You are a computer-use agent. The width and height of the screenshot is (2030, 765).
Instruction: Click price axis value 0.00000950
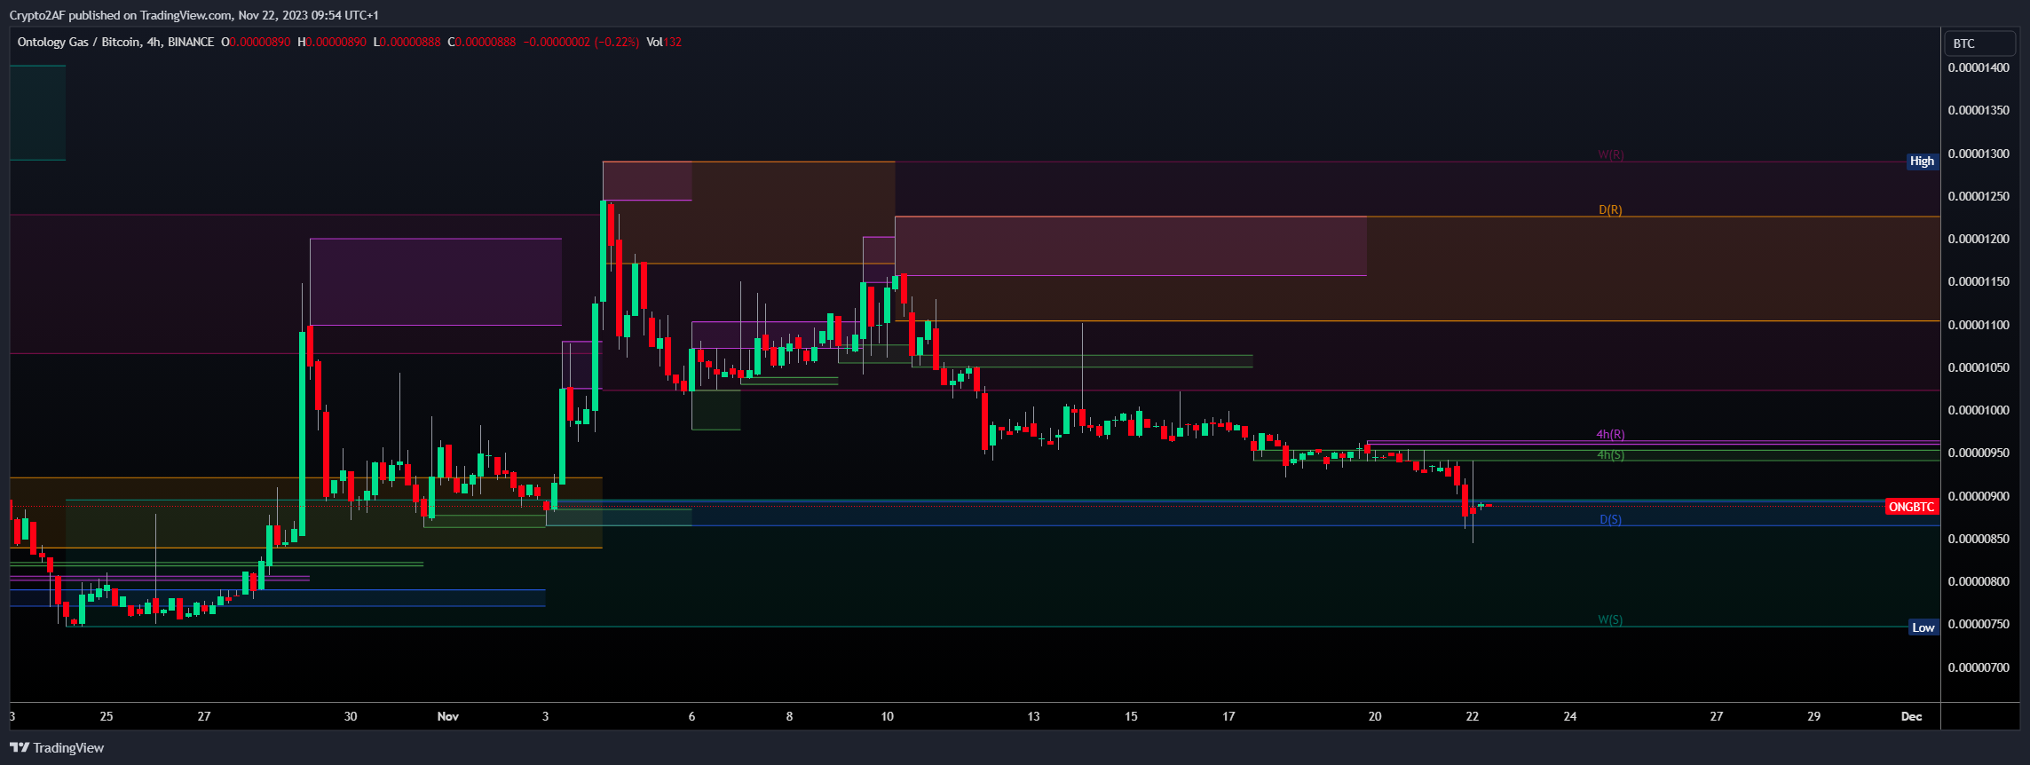click(1977, 453)
